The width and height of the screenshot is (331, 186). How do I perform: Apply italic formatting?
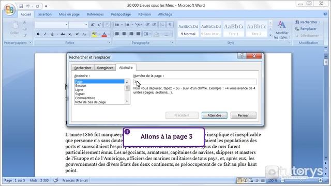click(45, 34)
